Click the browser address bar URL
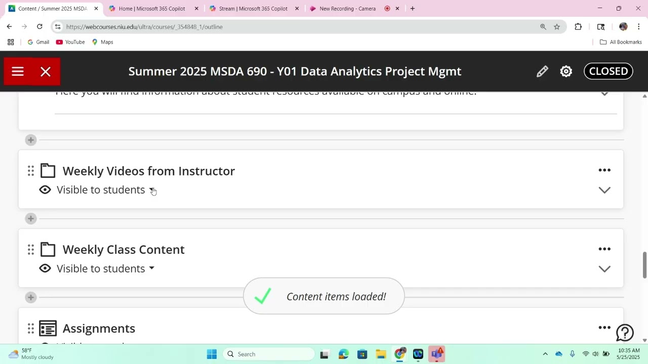The image size is (648, 364). (x=144, y=27)
